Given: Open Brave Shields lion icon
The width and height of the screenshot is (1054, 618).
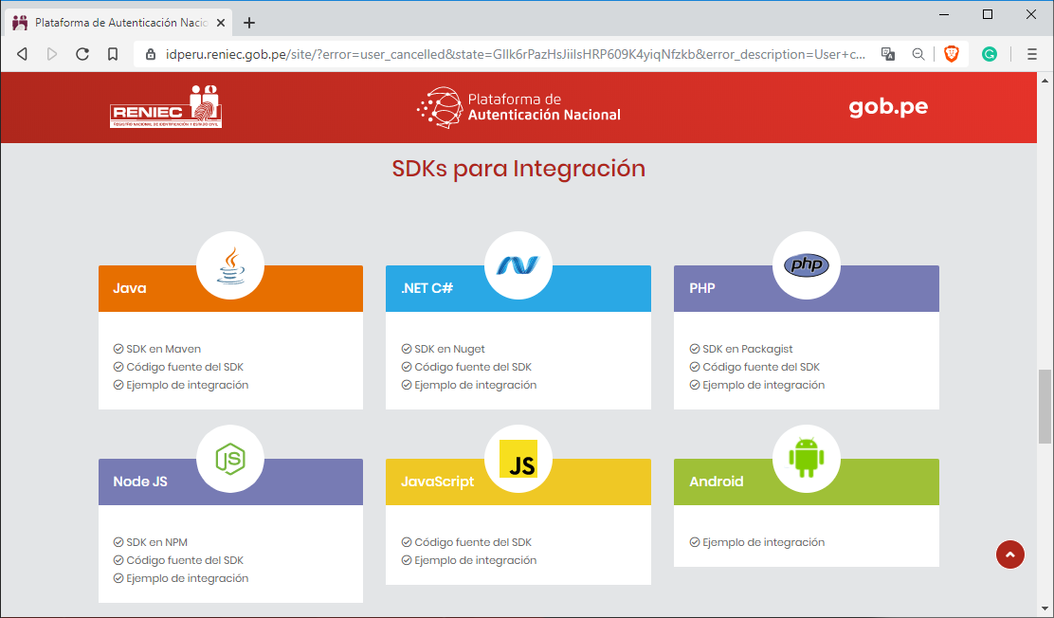Looking at the screenshot, I should pos(951,54).
